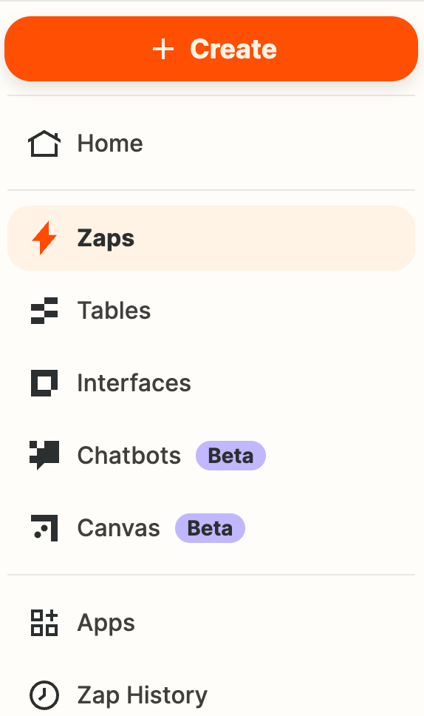Click the Home house icon

44,143
